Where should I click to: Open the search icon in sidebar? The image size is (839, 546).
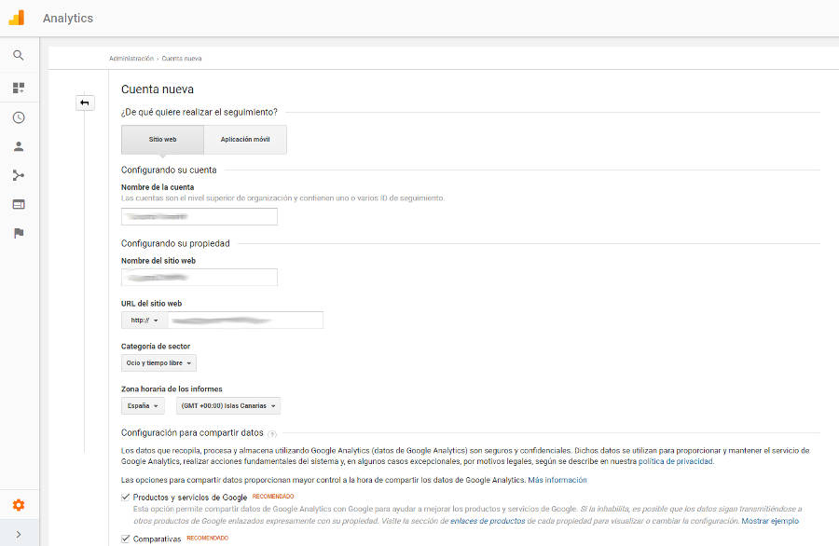19,55
